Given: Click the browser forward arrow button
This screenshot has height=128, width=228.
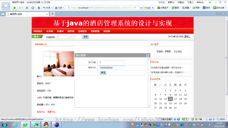Looking at the screenshot, I should 20,8.
